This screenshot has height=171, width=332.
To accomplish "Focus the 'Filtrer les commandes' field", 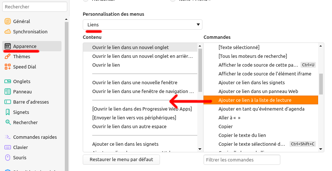I will 242,160.
